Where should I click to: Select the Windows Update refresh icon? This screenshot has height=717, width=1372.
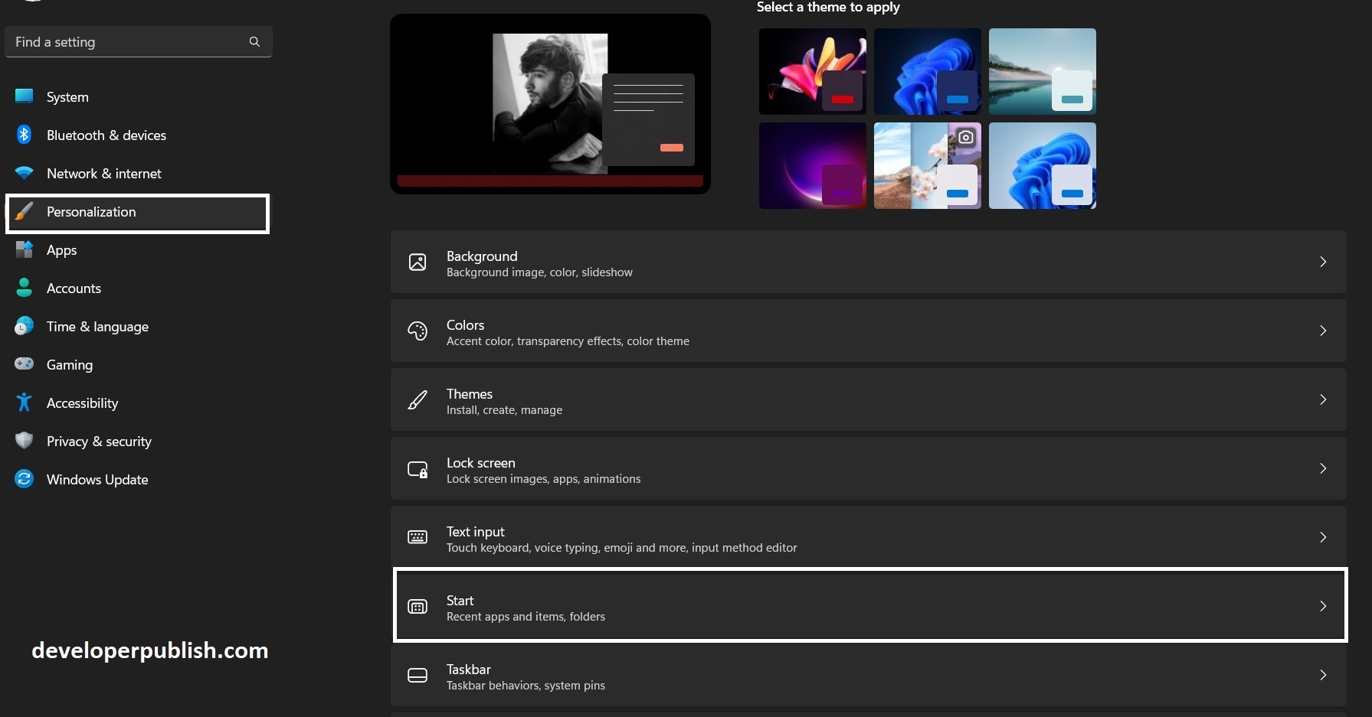pyautogui.click(x=24, y=479)
